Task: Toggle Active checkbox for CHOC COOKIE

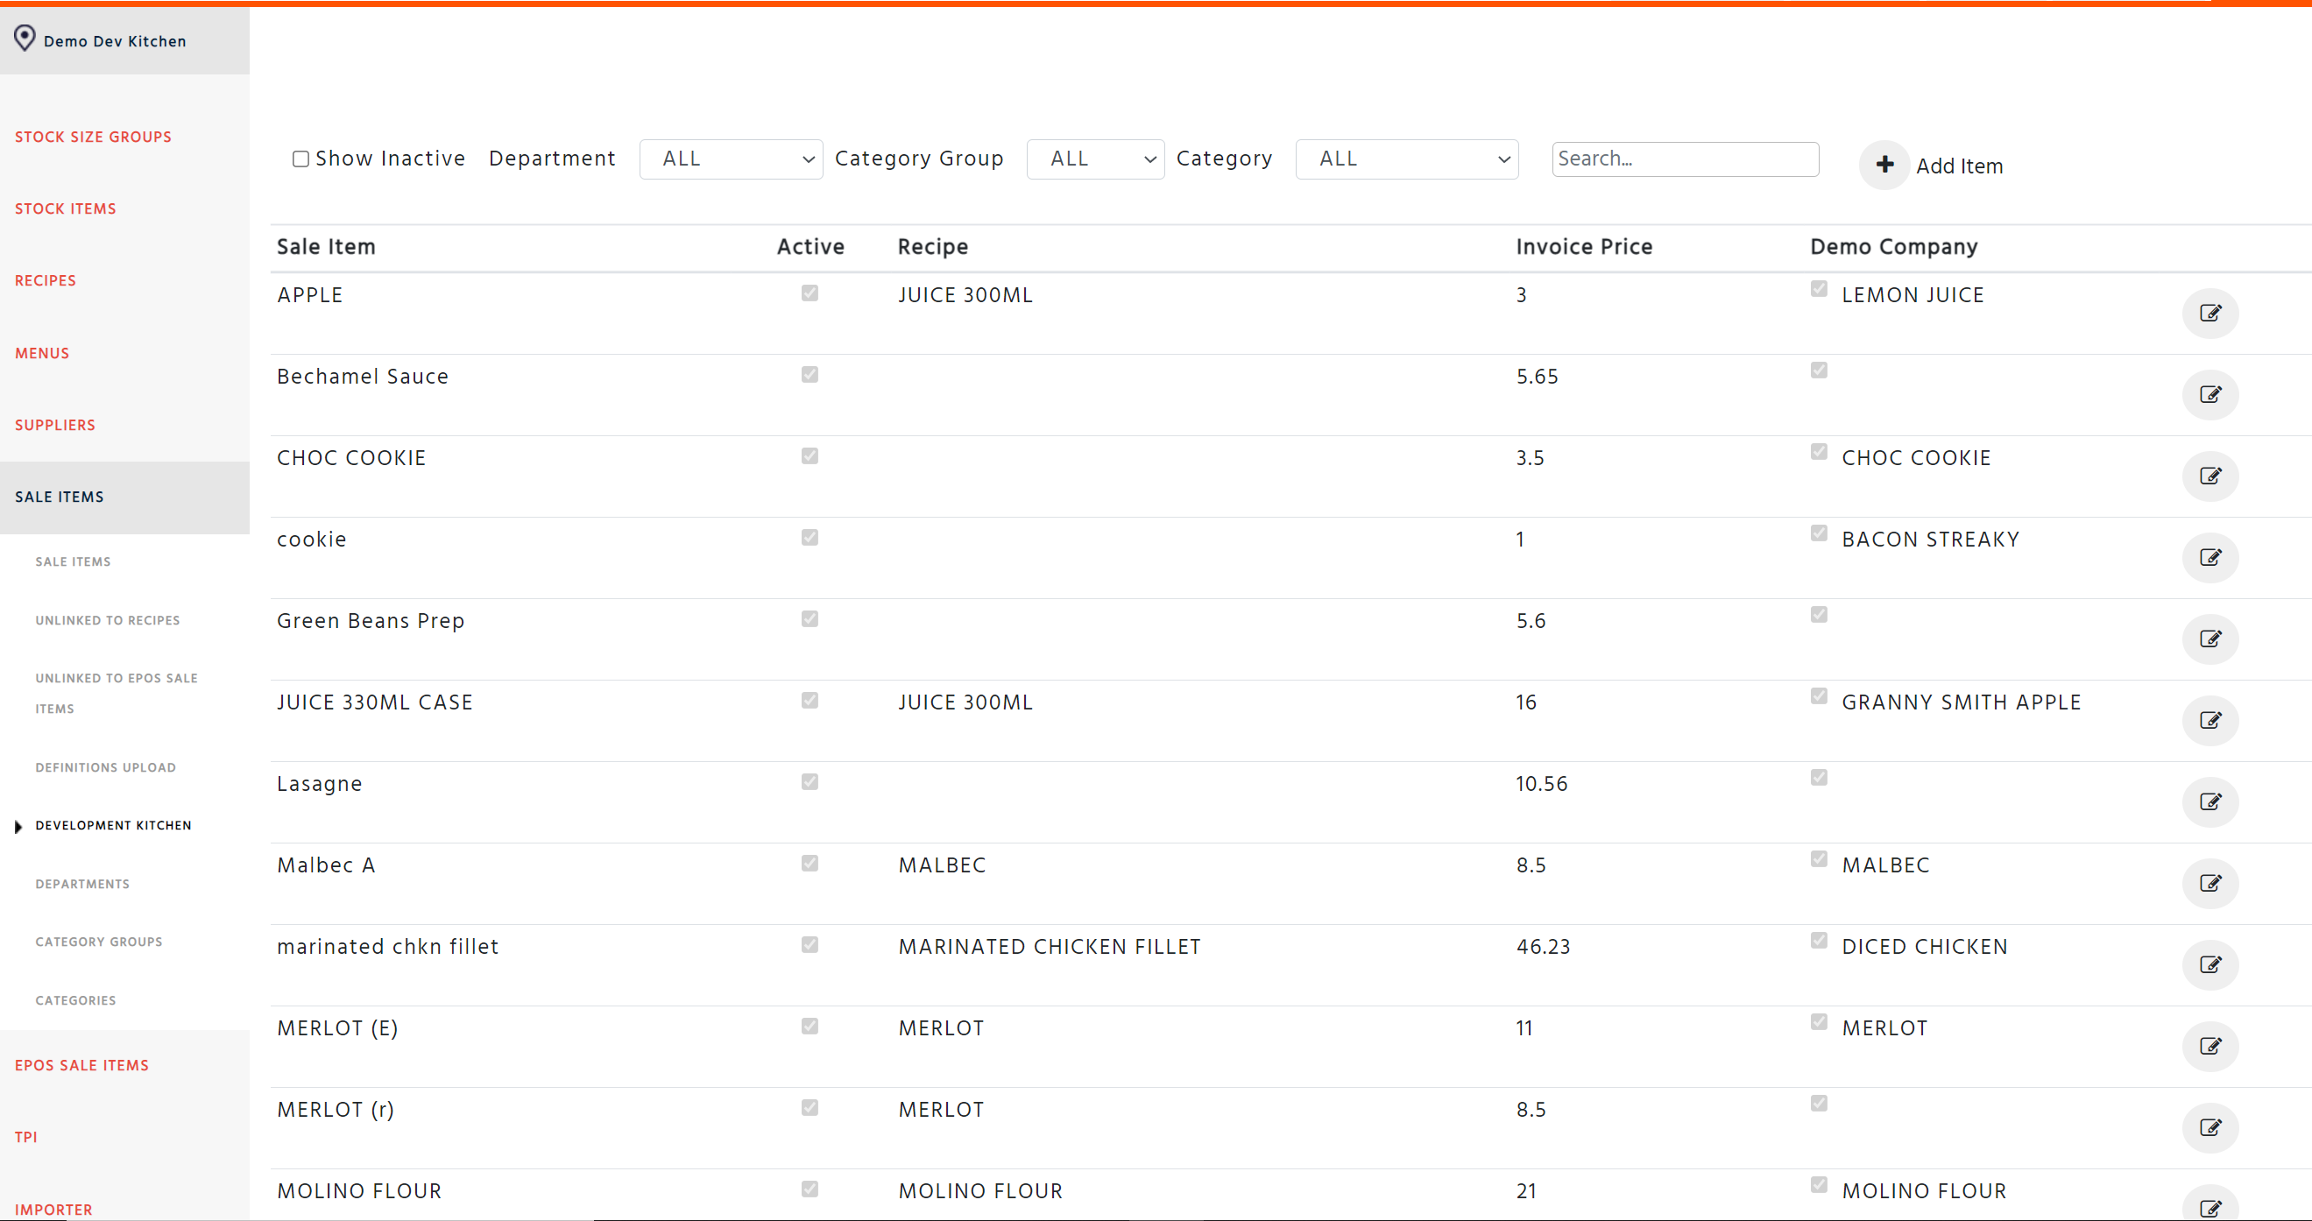Action: pyautogui.click(x=810, y=455)
